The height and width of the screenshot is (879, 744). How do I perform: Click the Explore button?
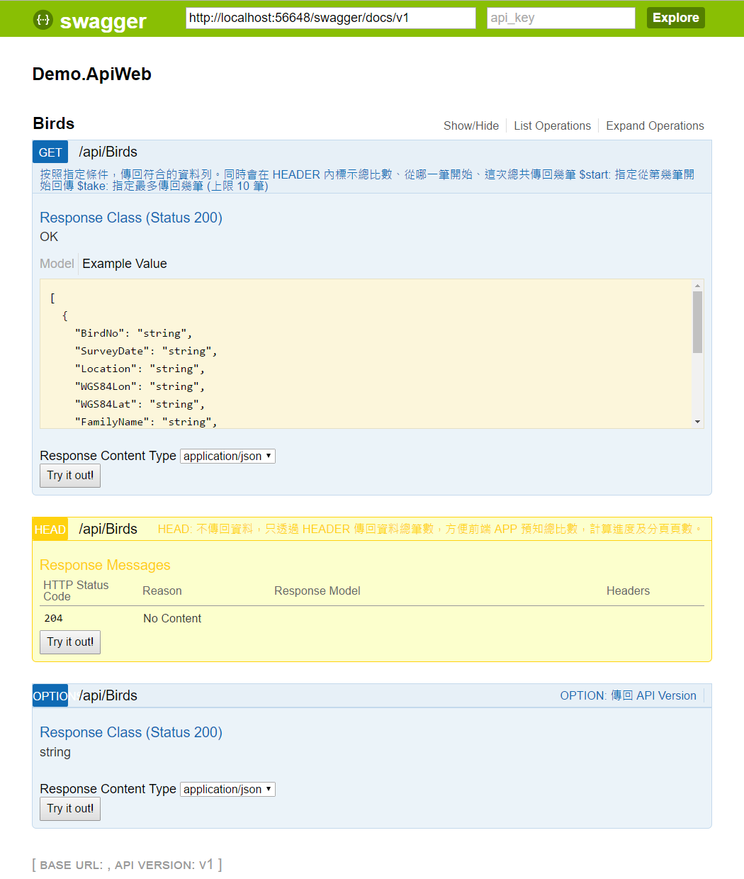[x=675, y=17]
